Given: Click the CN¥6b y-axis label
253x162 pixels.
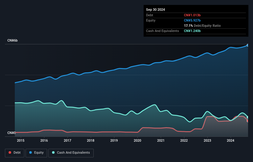Looking at the screenshot, I should tap(13, 41).
